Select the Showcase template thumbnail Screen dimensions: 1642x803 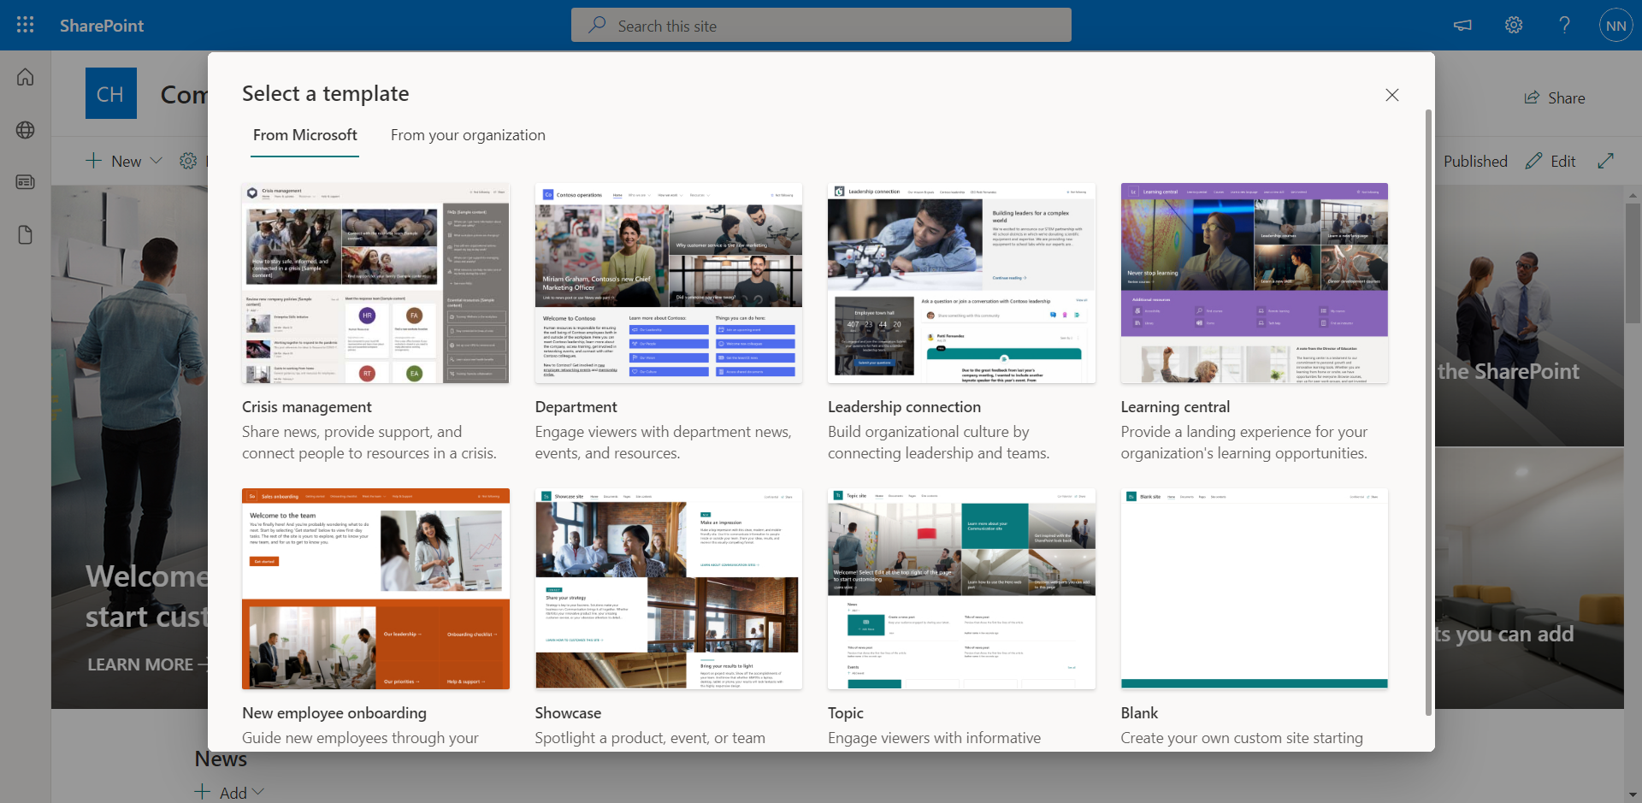tap(669, 588)
